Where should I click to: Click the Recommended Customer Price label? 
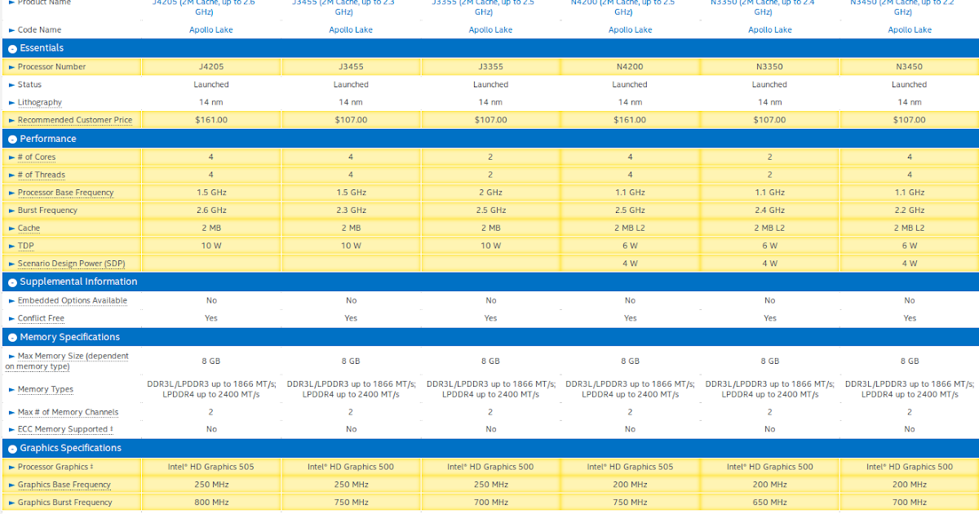[75, 120]
